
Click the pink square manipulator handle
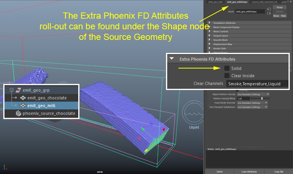click(x=139, y=138)
